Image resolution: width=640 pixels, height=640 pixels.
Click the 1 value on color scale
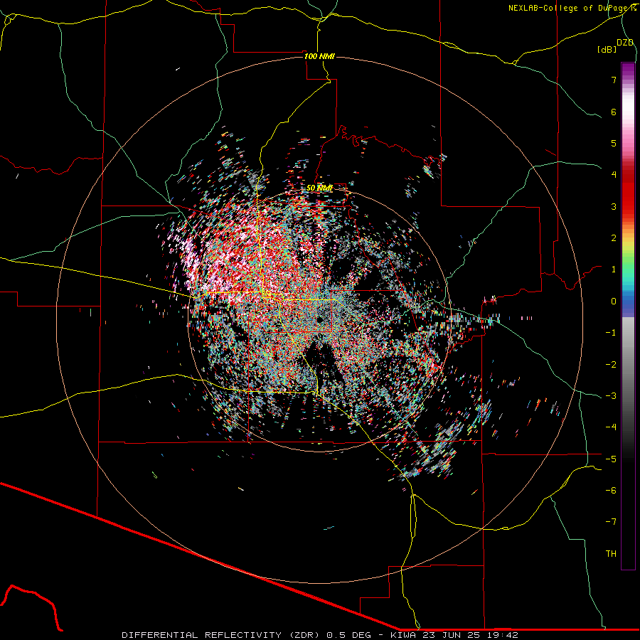614,270
